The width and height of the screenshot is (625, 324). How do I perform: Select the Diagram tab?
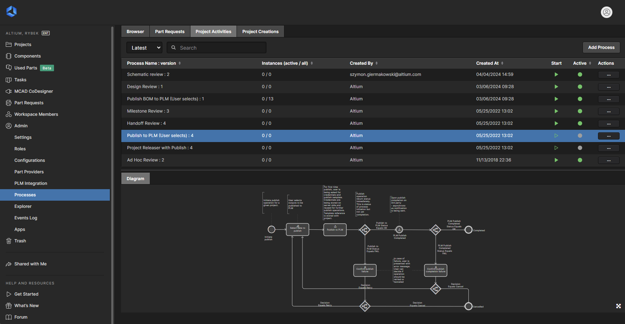point(135,178)
